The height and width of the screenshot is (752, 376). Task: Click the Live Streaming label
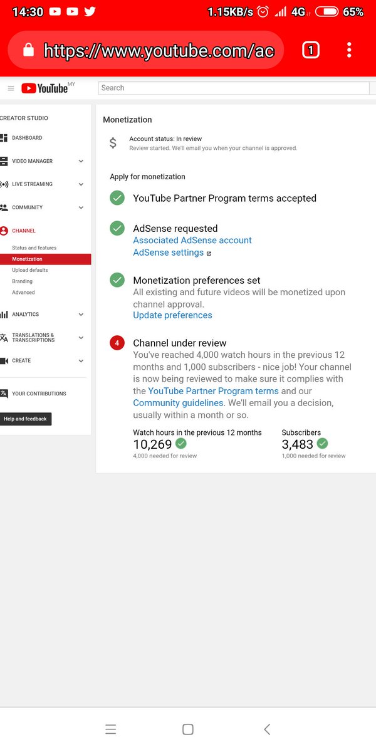[x=32, y=184]
